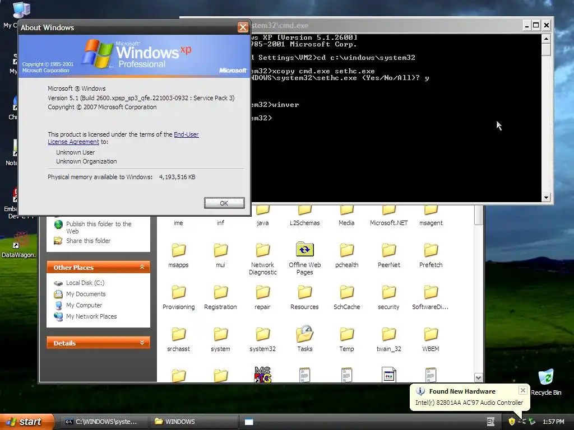Click the Found New Hardware notification text

(x=469, y=403)
